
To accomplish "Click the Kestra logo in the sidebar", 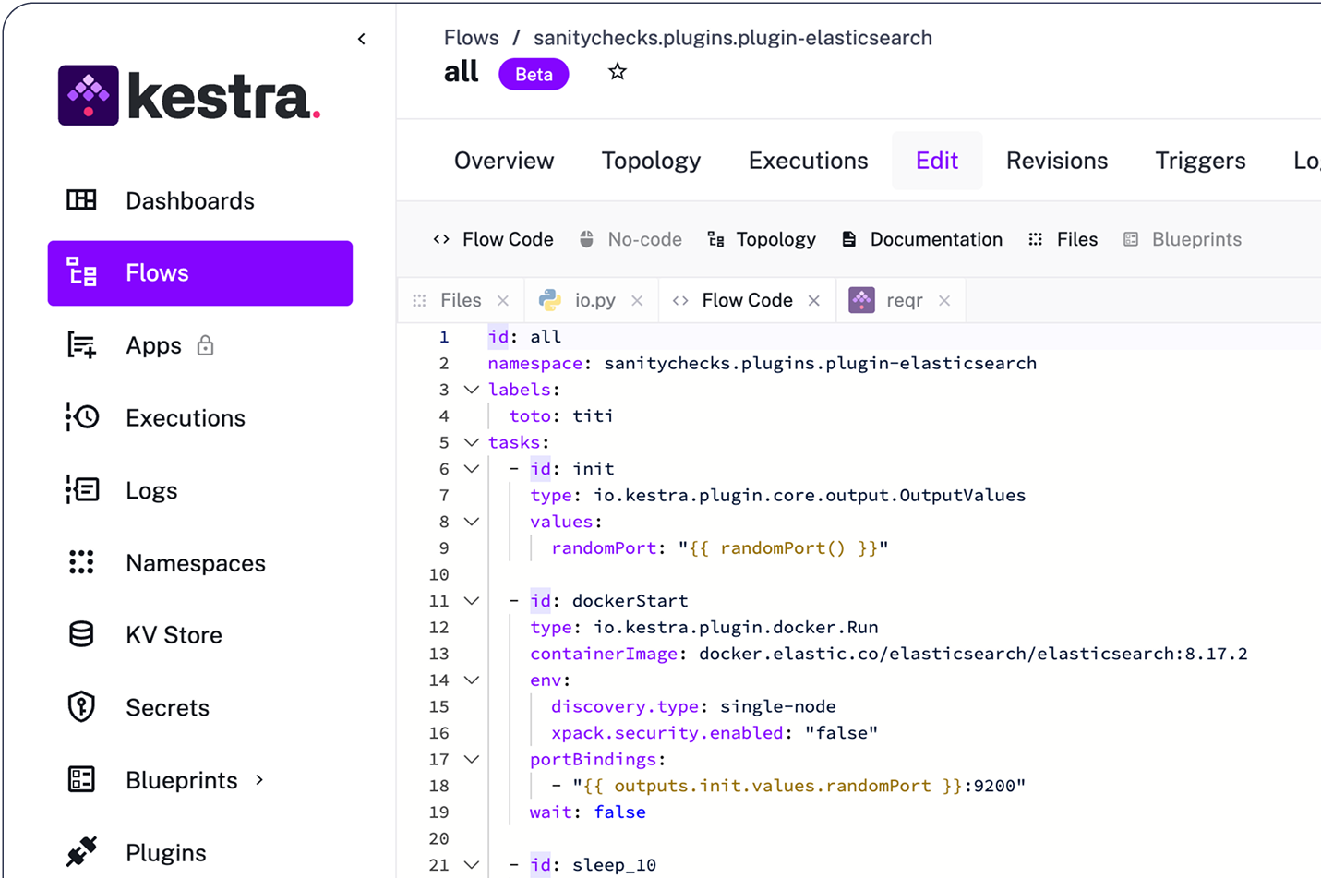I will click(x=188, y=95).
